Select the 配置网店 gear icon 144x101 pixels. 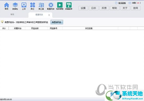[51, 6]
